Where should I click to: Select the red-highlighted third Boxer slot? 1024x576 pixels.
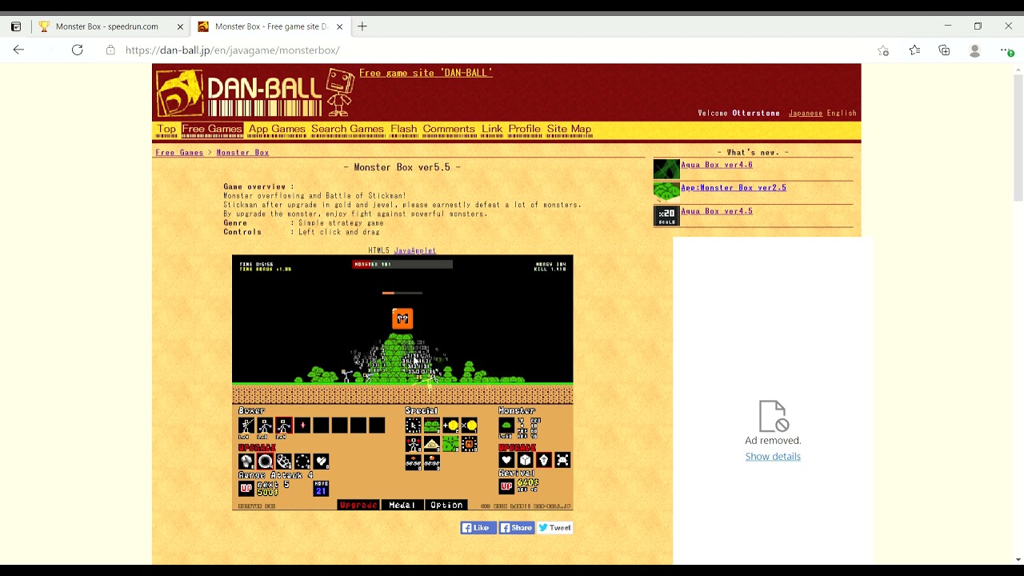[284, 425]
